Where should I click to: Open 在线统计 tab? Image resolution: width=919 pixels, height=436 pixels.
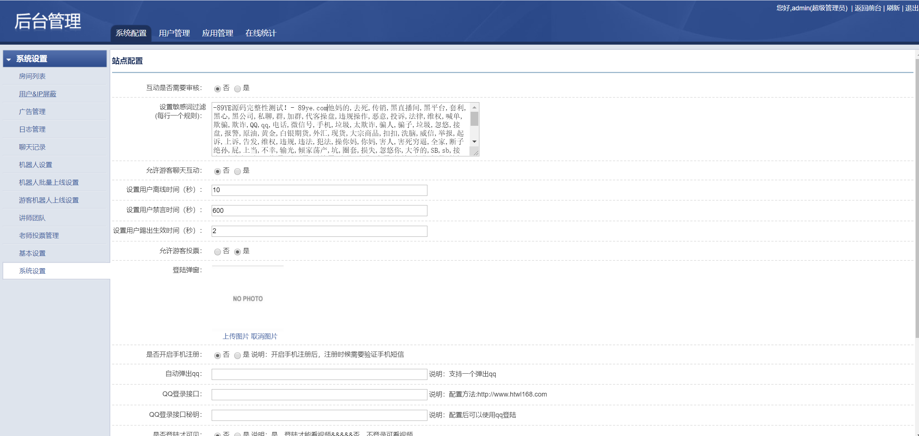point(261,33)
